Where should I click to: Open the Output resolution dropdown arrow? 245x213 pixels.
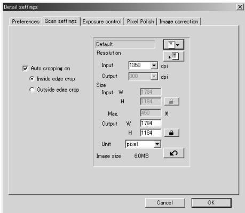[154, 77]
